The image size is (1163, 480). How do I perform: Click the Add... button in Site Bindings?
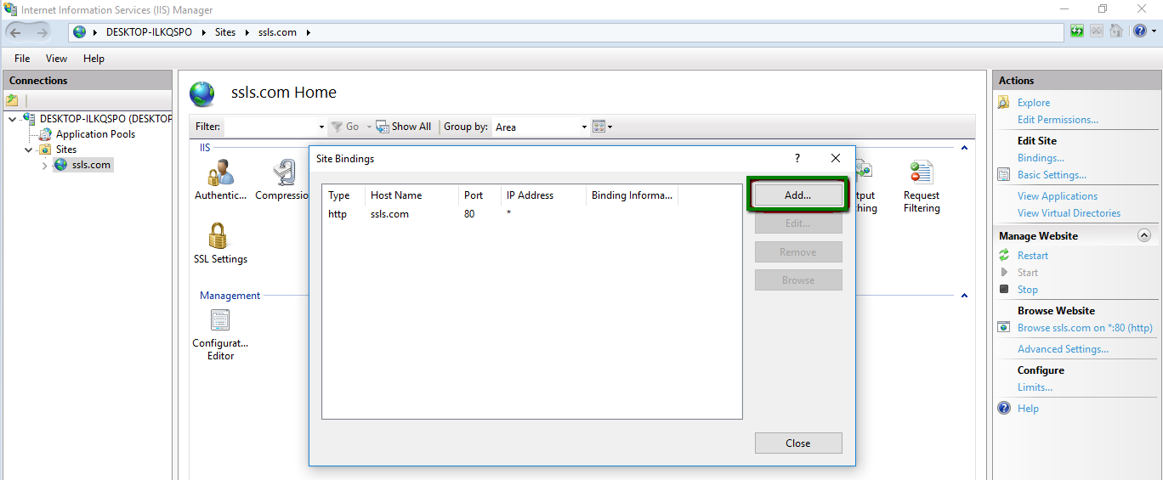click(x=798, y=195)
